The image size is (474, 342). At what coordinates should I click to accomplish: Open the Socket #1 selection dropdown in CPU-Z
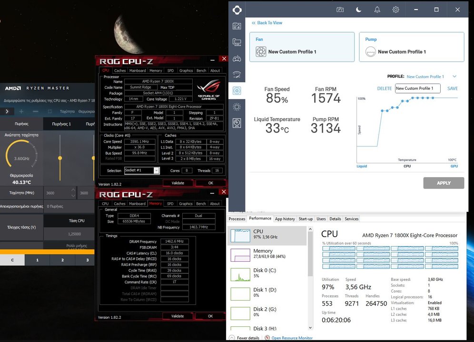(x=156, y=171)
